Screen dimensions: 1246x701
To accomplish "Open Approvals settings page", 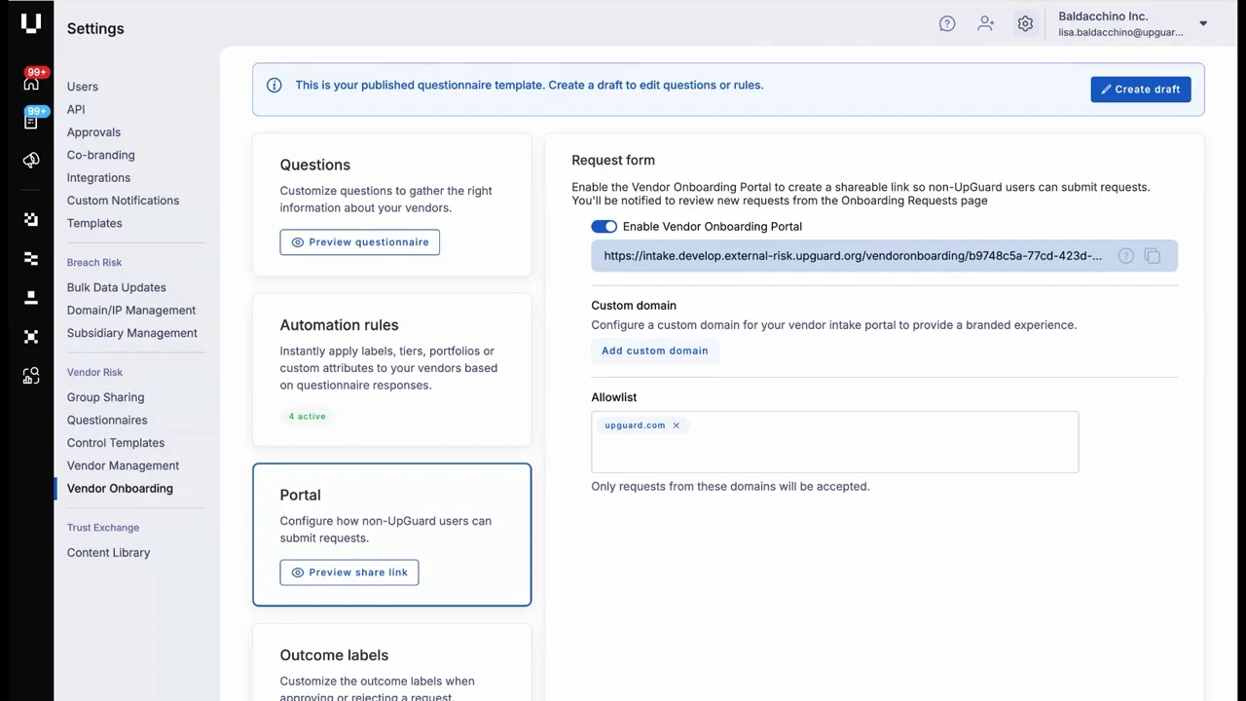I will (93, 132).
